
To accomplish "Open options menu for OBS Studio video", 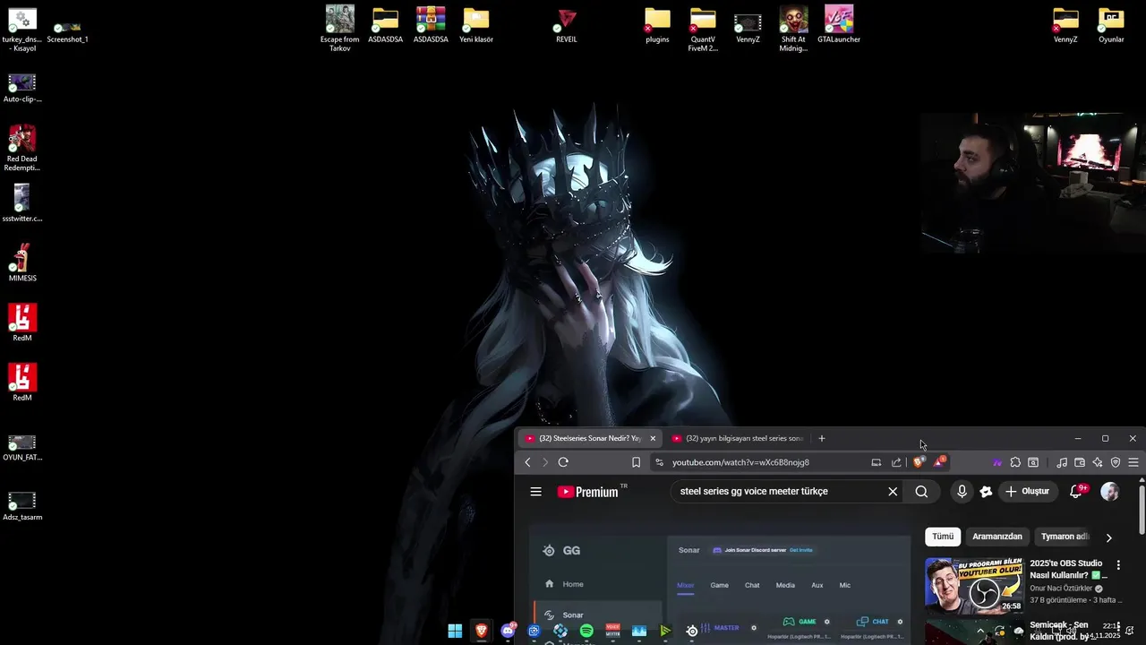I will (x=1118, y=565).
